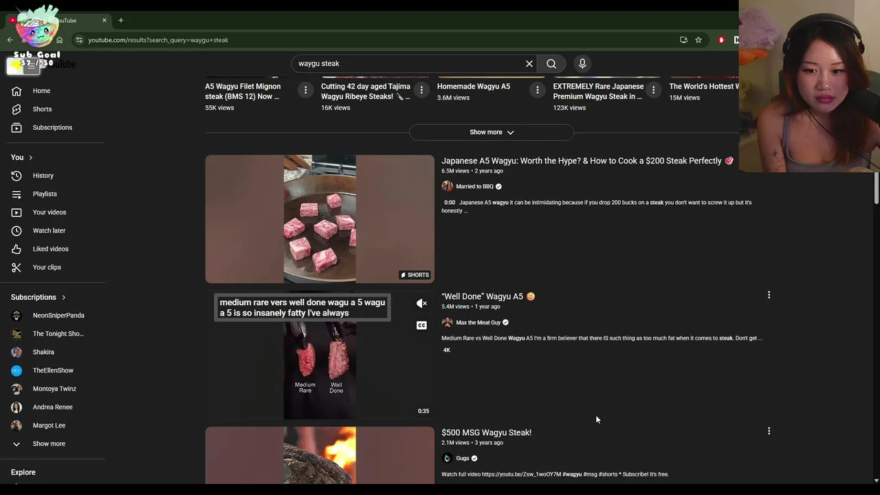Expand more shorts with Show more

tap(492, 132)
